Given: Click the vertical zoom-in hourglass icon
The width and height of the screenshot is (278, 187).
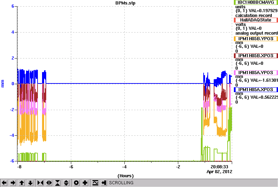Looking at the screenshot, I should pyautogui.click(x=58, y=183).
